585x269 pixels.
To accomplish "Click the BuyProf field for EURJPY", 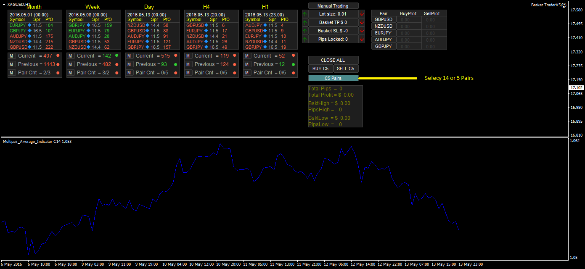I will [409, 33].
